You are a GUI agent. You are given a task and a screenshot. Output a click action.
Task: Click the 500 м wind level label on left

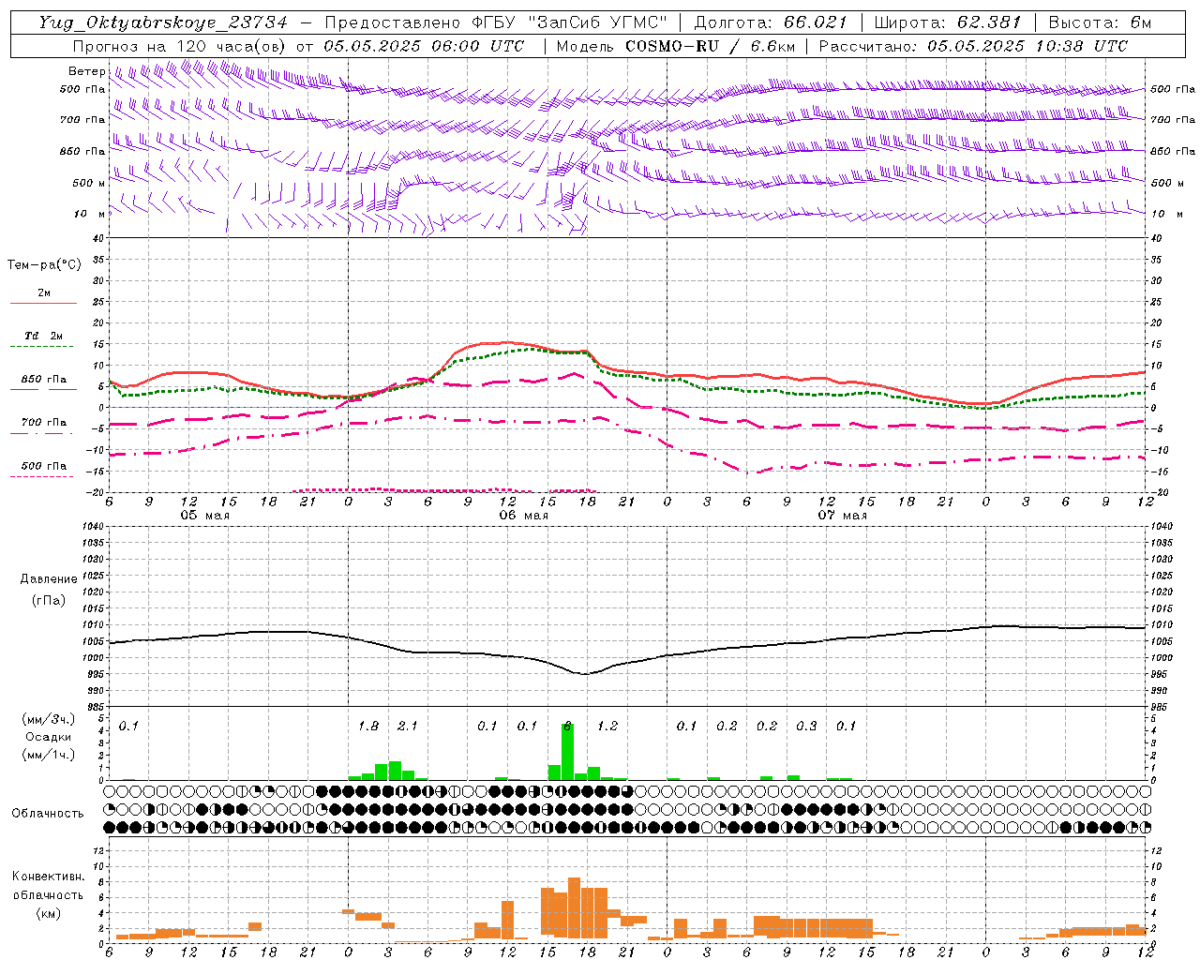(x=90, y=184)
